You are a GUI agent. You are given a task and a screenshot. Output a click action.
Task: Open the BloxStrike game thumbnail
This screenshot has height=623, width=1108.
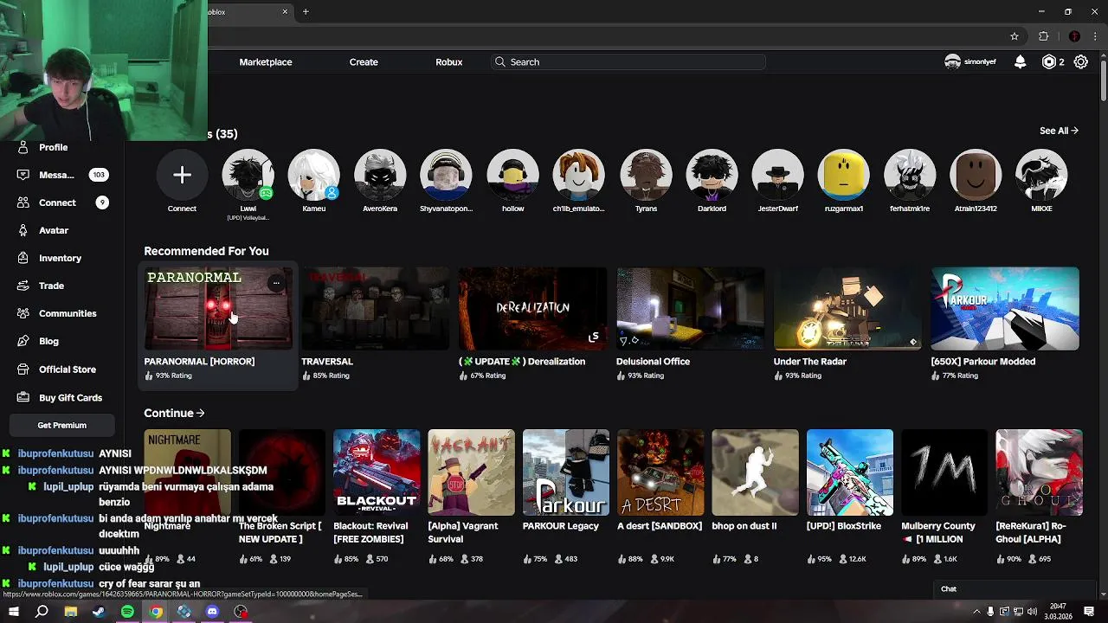click(x=850, y=472)
